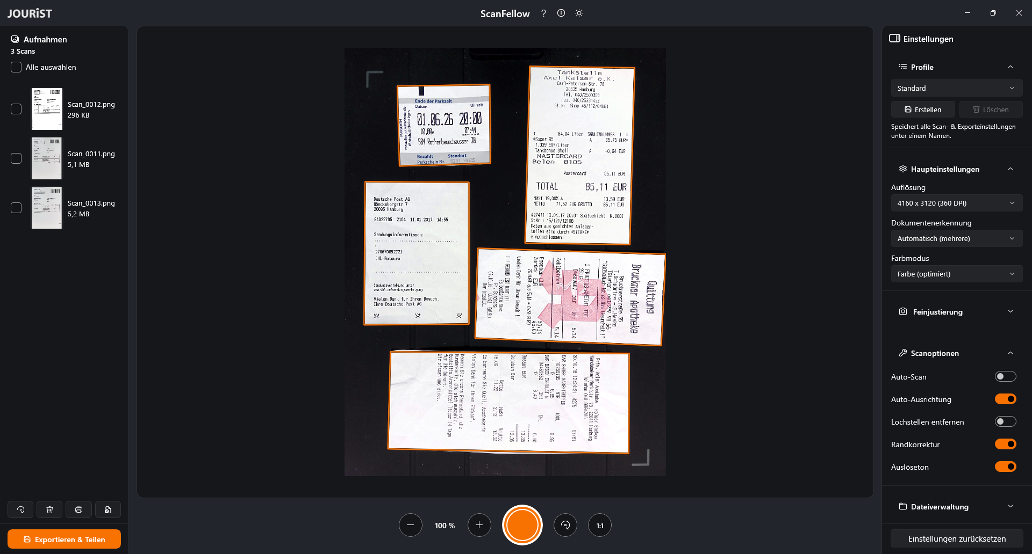Open the info circle icon
Image resolution: width=1032 pixels, height=554 pixels.
point(561,13)
